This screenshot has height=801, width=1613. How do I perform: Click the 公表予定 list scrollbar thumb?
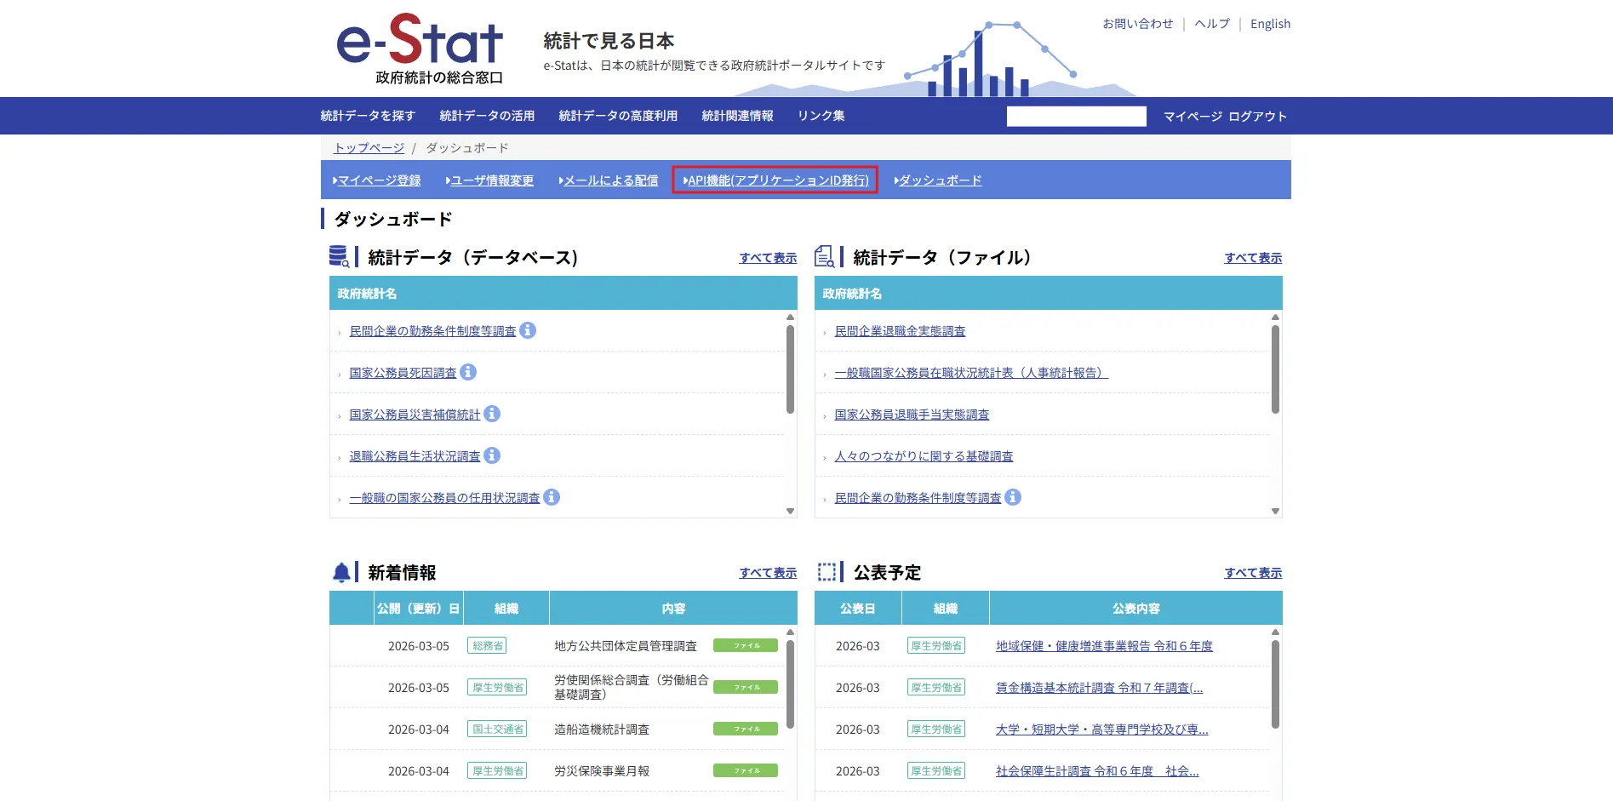click(x=1275, y=684)
